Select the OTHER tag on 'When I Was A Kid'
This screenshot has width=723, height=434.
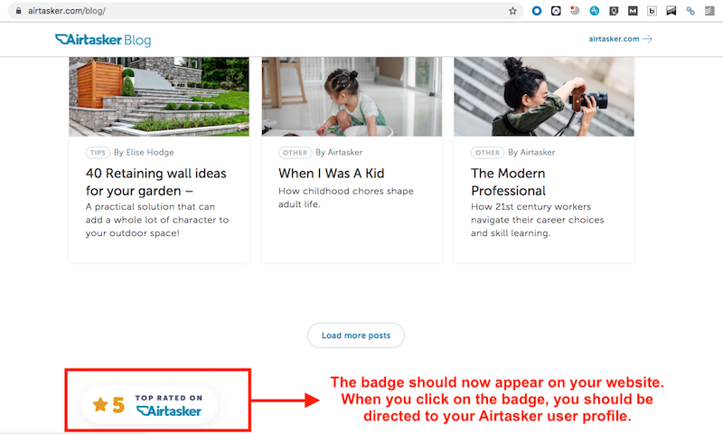point(296,153)
